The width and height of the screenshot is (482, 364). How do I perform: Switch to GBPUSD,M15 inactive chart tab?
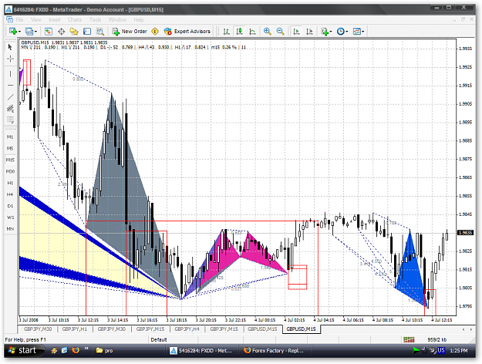pyautogui.click(x=262, y=329)
